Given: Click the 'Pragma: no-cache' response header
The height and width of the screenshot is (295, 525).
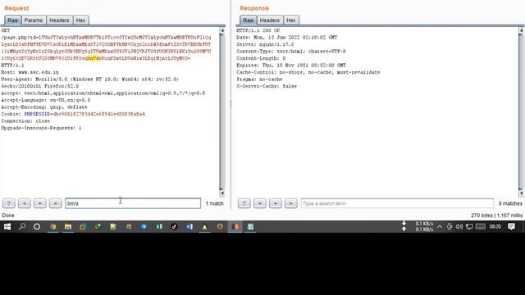Looking at the screenshot, I should click(x=259, y=79).
